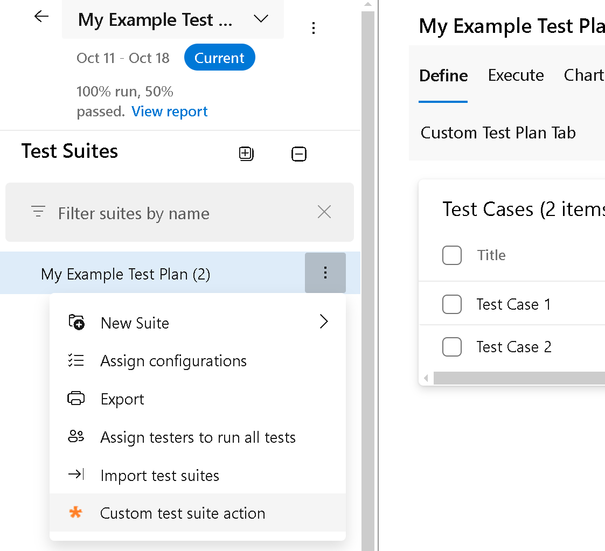The height and width of the screenshot is (551, 605).
Task: Add a new test suite
Action: tap(246, 154)
